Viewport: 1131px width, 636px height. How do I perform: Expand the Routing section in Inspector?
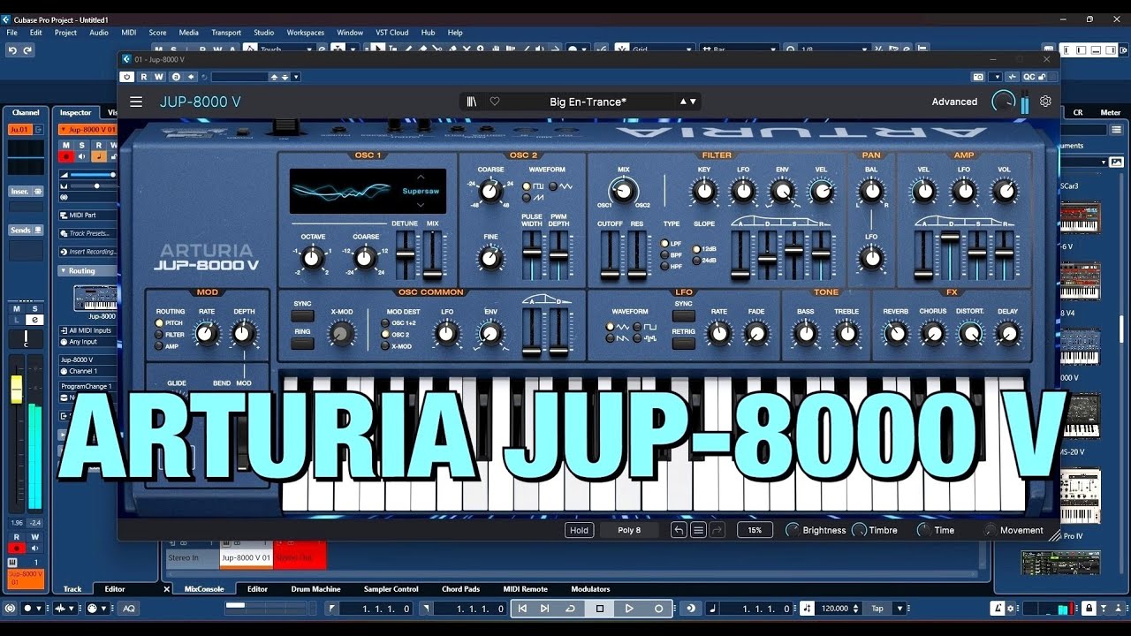pos(88,271)
